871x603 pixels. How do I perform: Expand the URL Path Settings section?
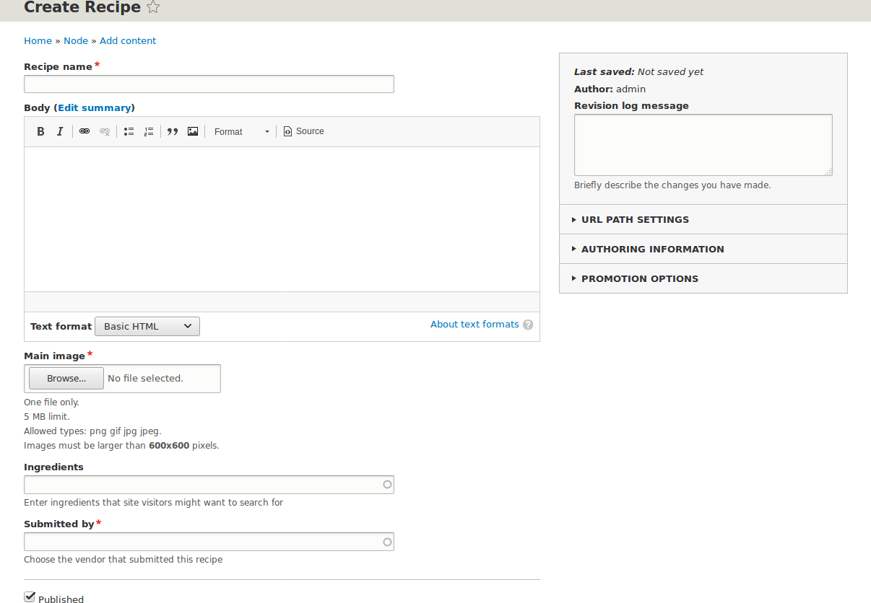coord(635,219)
